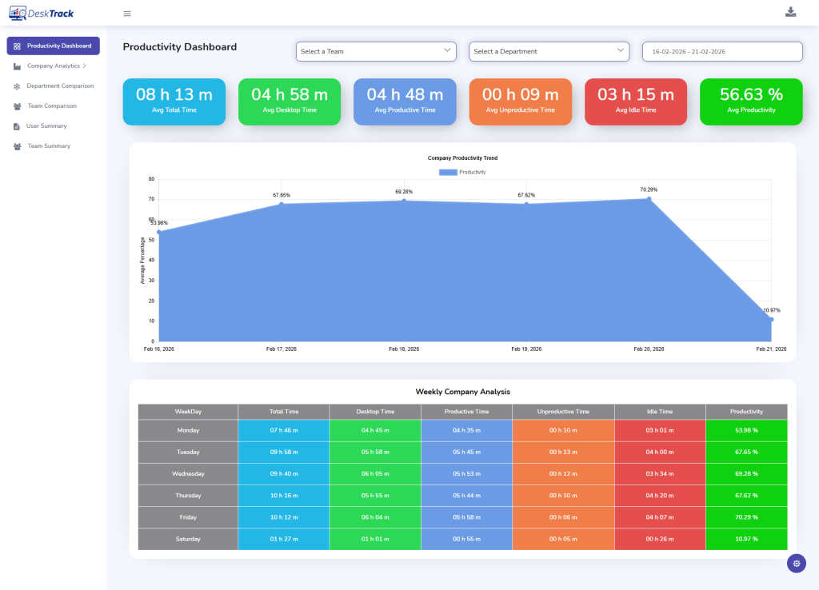Click the download report icon top right
Screen dimensions: 819x590
[790, 13]
